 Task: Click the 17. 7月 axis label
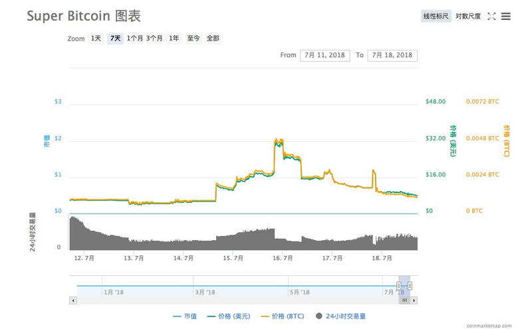click(332, 258)
